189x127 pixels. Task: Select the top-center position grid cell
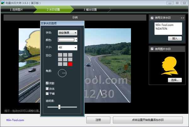click(66, 55)
